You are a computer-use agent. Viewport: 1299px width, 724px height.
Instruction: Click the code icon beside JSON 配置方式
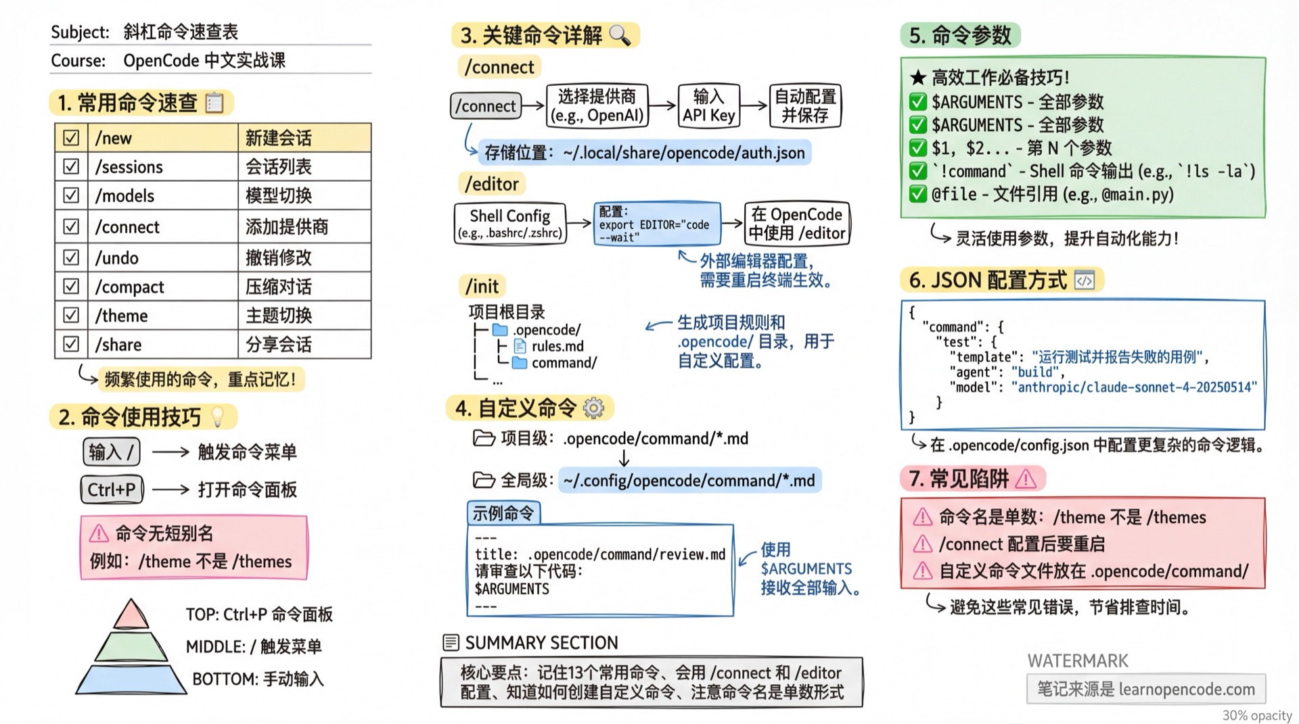[1086, 280]
